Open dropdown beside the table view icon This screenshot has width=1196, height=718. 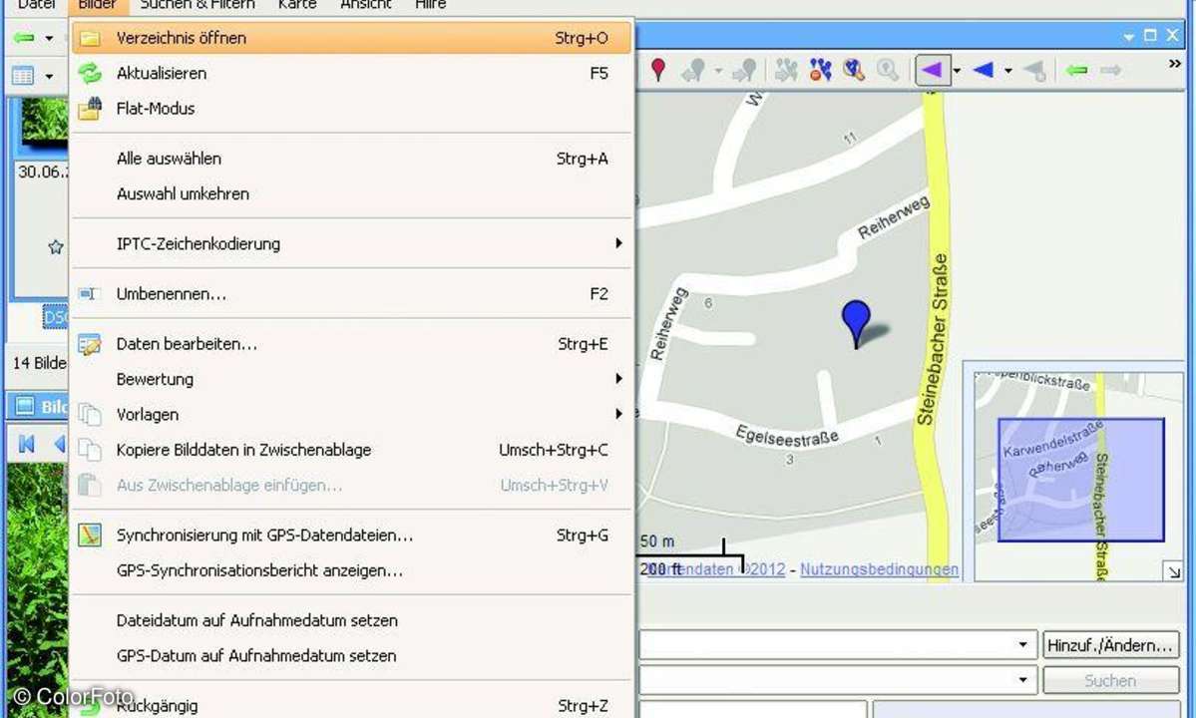click(x=49, y=76)
